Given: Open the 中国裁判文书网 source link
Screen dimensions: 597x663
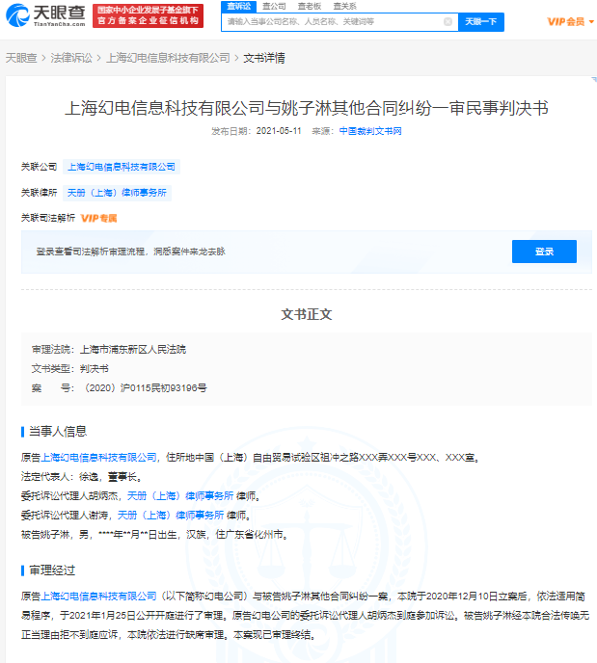Looking at the screenshot, I should pos(369,130).
